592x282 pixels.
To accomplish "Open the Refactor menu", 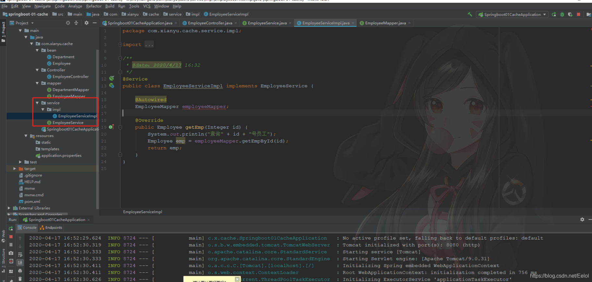I will (x=94, y=6).
